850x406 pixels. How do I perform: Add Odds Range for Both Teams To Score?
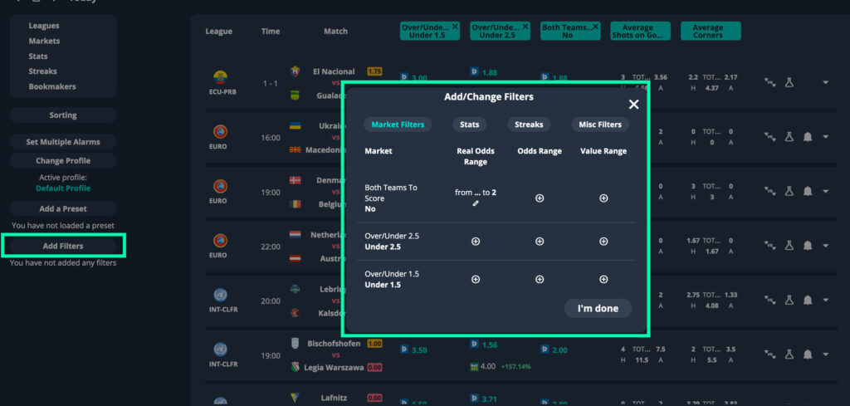coord(540,198)
